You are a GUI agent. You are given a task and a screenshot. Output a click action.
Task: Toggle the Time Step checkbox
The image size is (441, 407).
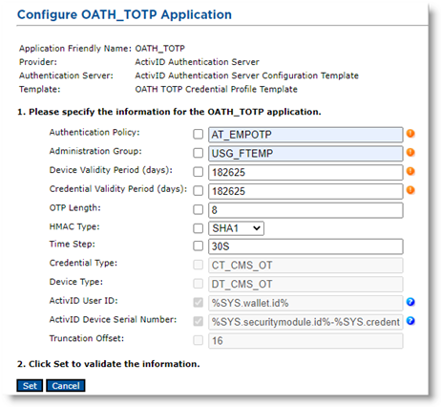(198, 246)
